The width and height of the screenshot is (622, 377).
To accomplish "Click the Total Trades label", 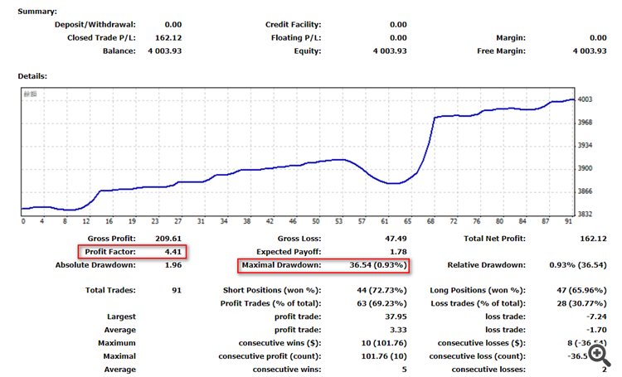I will 110,290.
